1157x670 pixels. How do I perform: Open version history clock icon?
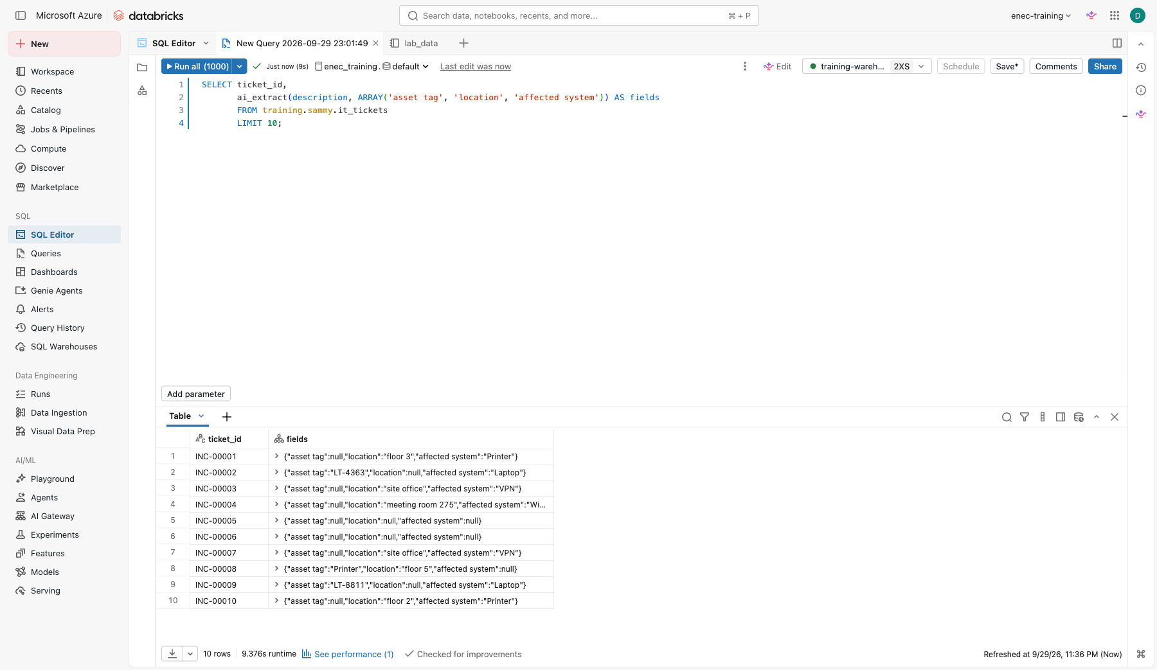(1141, 67)
